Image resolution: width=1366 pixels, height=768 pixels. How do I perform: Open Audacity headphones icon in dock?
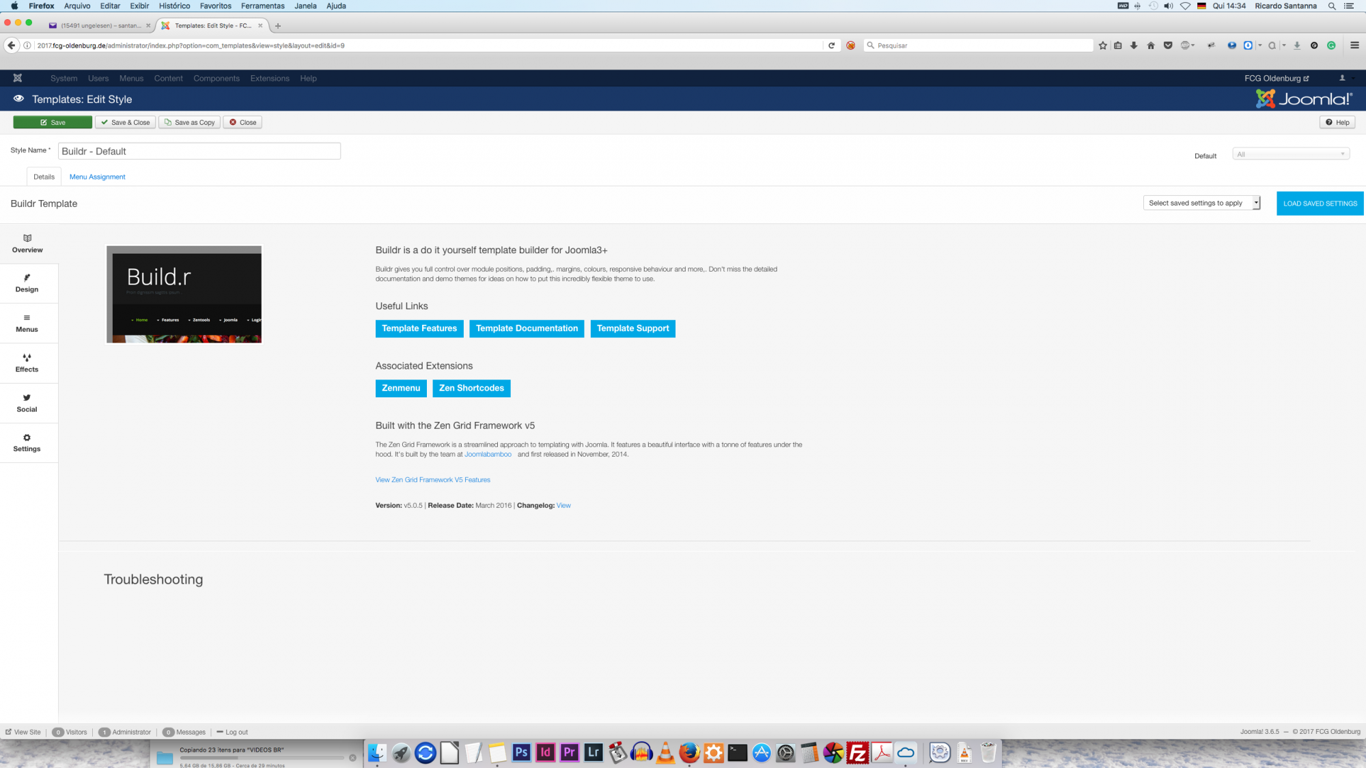(641, 752)
